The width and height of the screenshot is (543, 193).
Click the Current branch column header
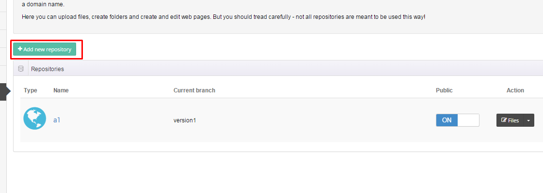click(x=194, y=90)
